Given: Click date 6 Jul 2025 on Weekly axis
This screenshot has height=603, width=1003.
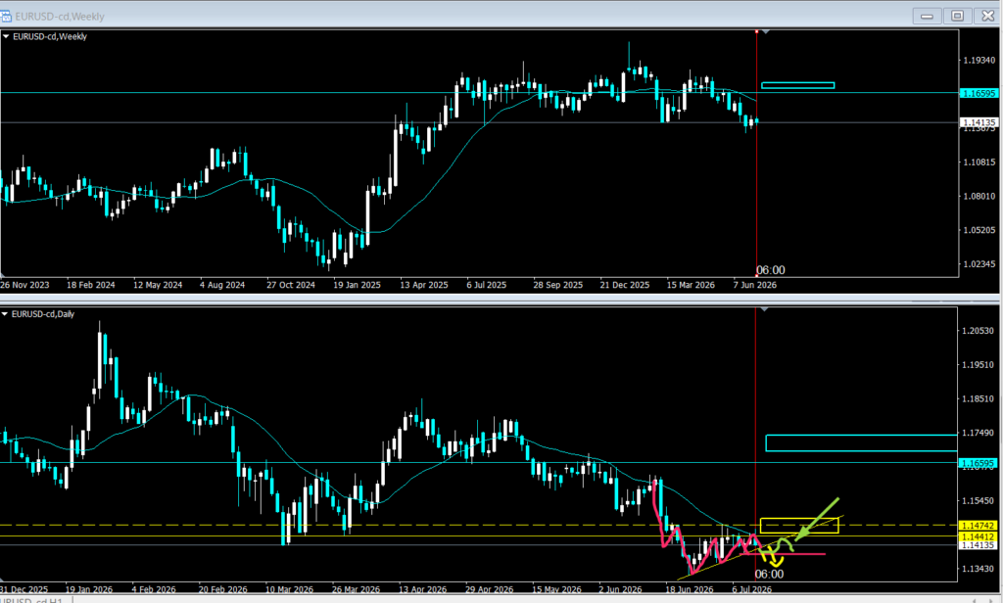Looking at the screenshot, I should coord(487,285).
